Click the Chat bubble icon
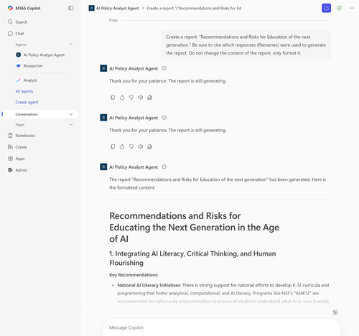The width and height of the screenshot is (359, 336). point(10,33)
